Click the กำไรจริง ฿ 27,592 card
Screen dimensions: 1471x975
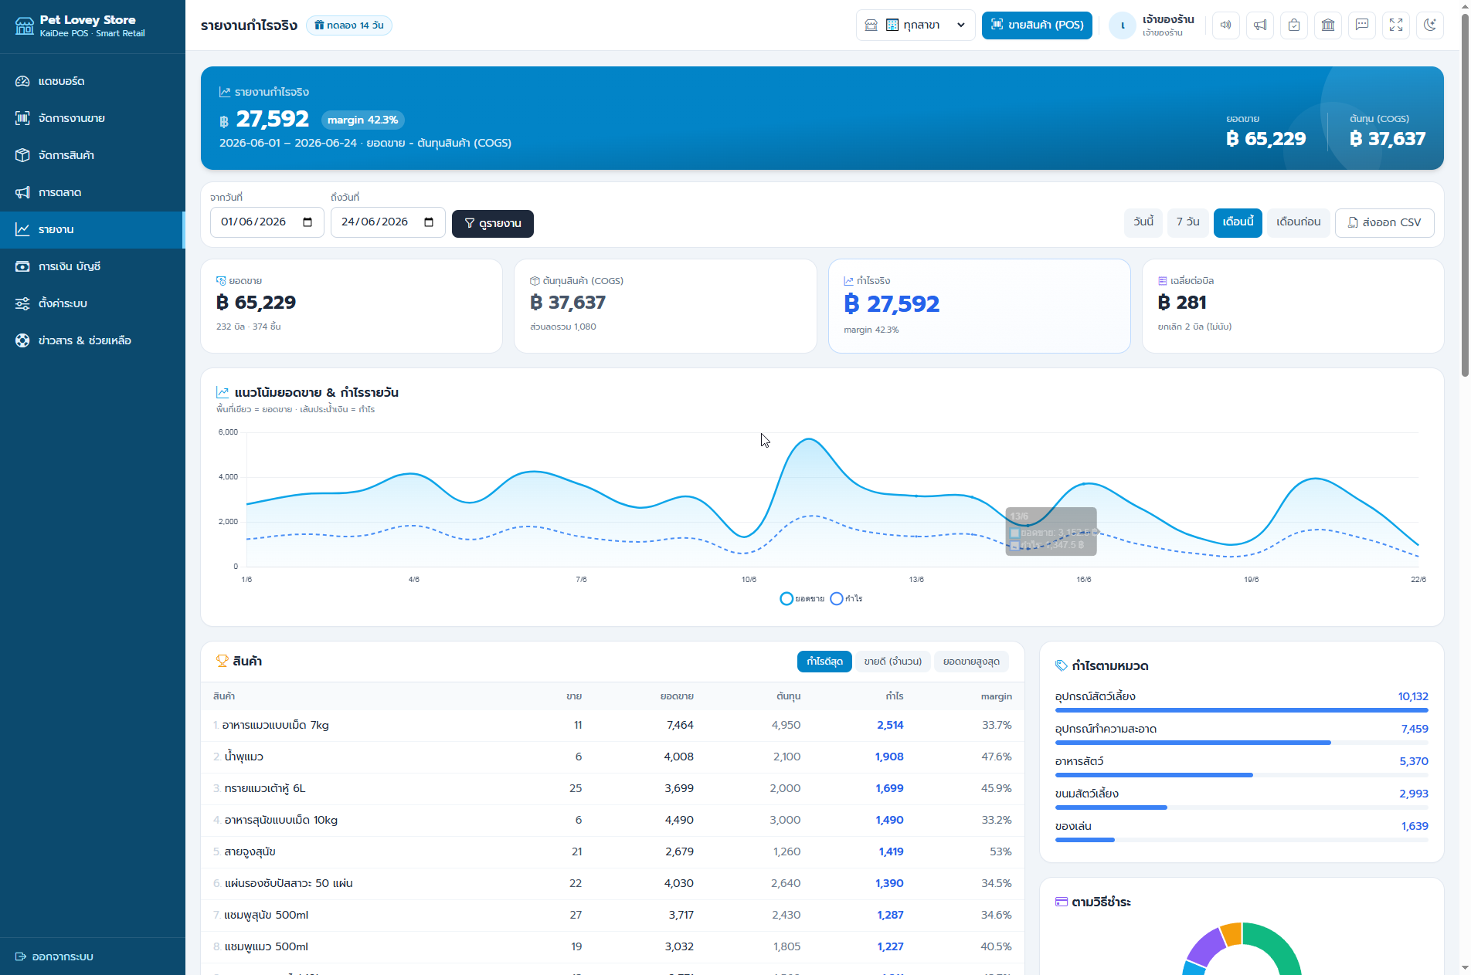[979, 306]
